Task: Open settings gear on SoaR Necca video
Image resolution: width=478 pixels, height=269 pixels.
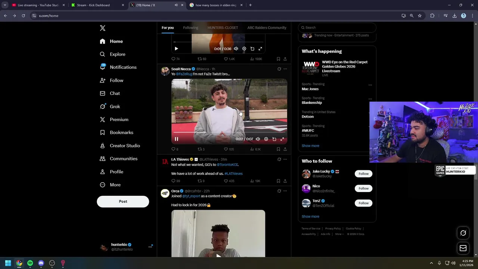Action: [x=266, y=139]
